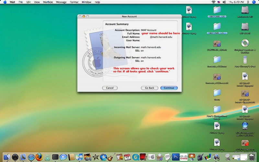Viewport: 259px width, 162px height.
Task: Open the Mail menu in menu bar
Action: [x=12, y=2]
